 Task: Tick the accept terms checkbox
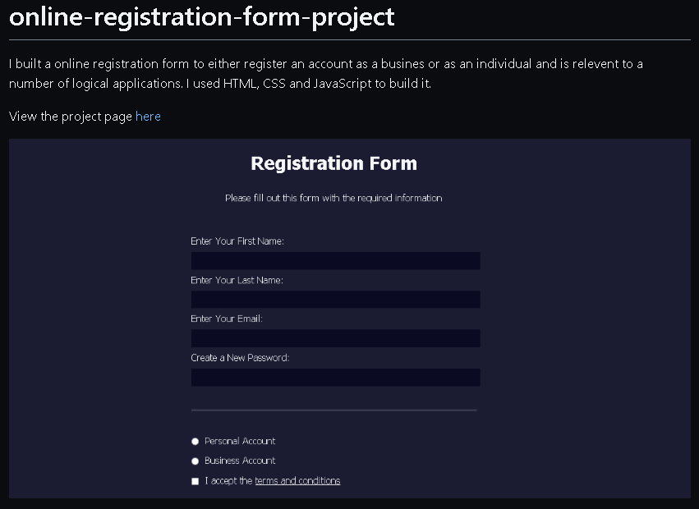(x=195, y=481)
